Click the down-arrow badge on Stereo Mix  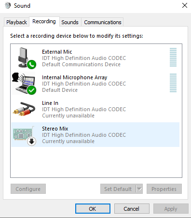tap(31, 141)
